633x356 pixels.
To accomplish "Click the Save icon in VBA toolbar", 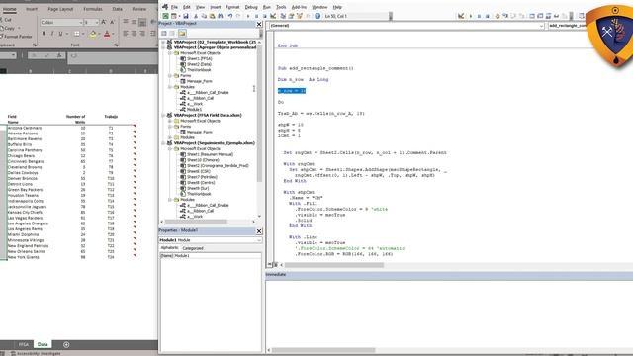I will (186, 16).
